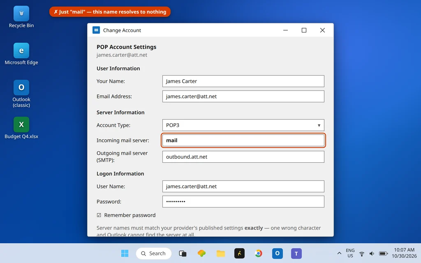Open Microsoft Teams from the taskbar
The image size is (421, 263).
pos(296,253)
